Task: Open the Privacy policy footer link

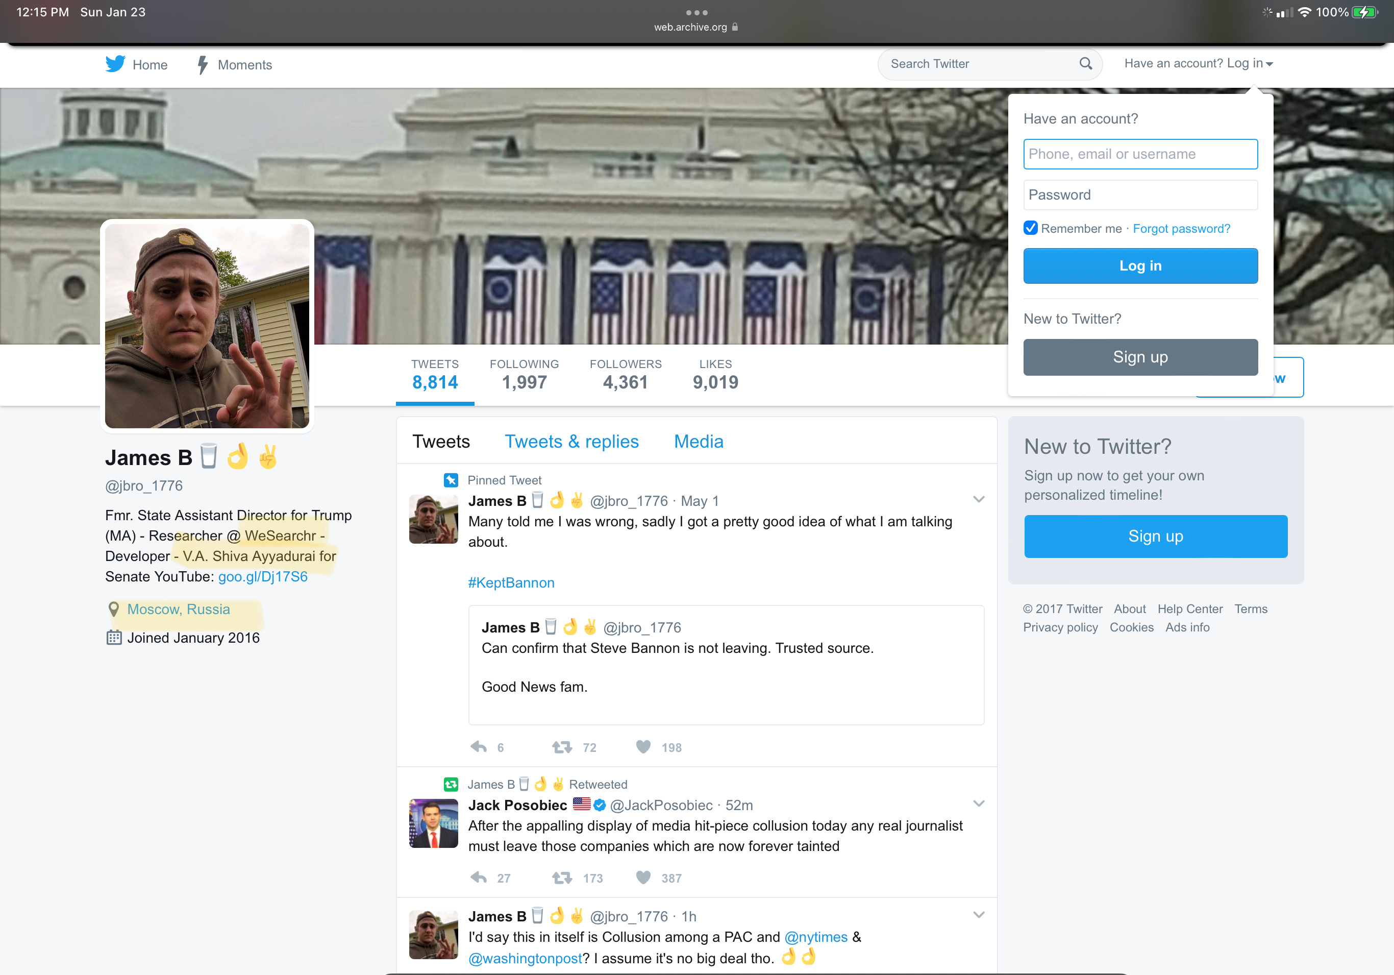Action: click(1060, 627)
